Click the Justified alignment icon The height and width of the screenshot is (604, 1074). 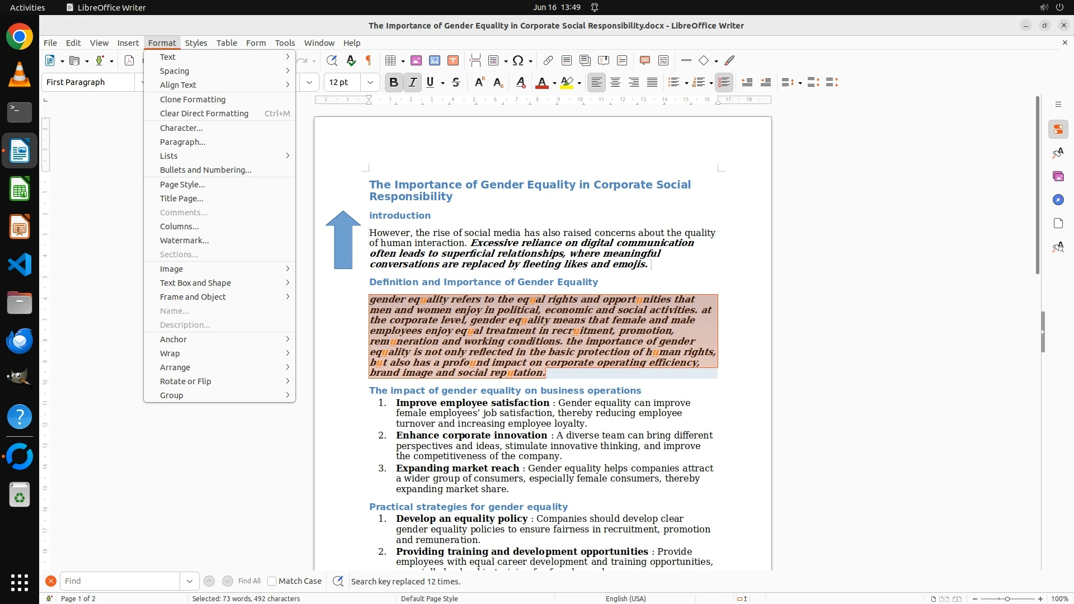click(x=652, y=82)
